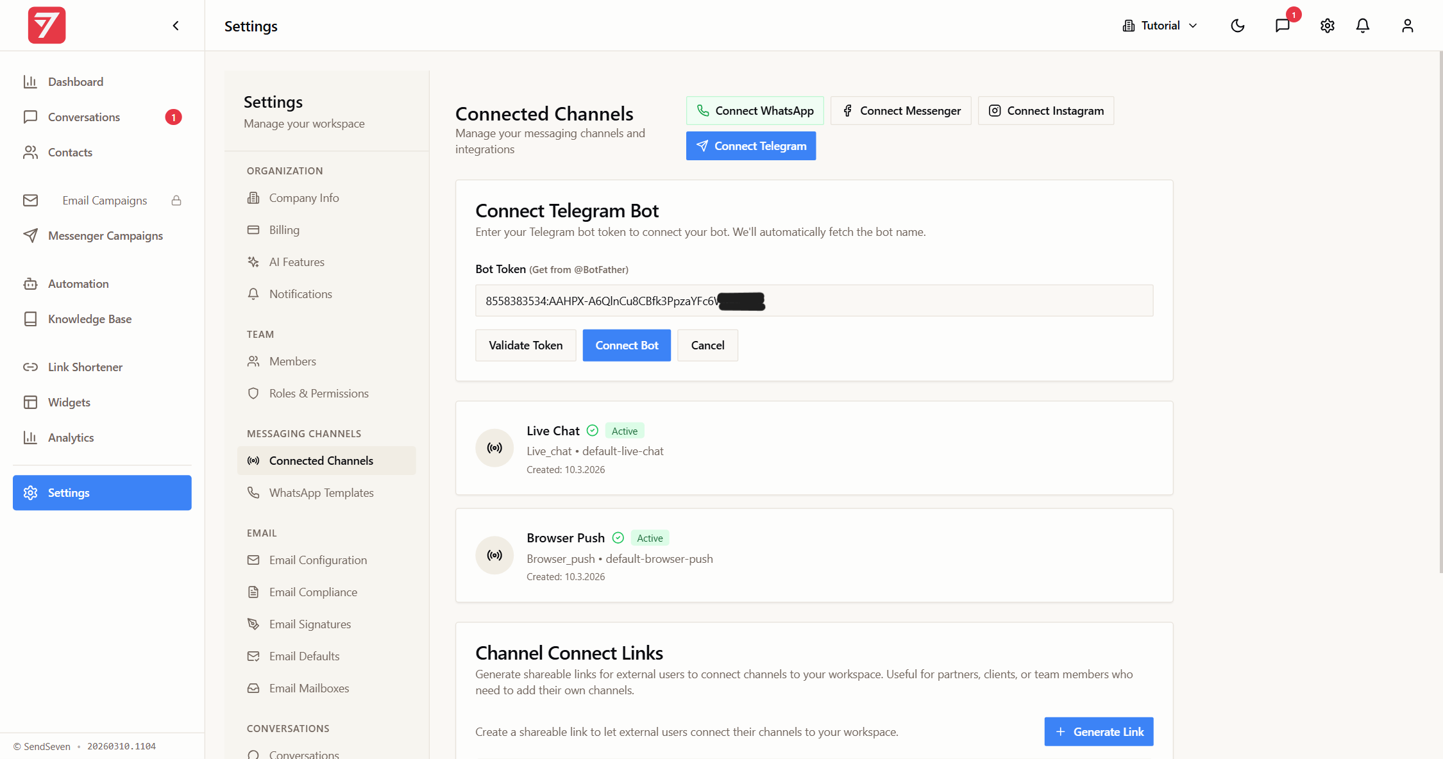This screenshot has width=1443, height=759.
Task: Toggle dark mode with the moon icon
Action: pyautogui.click(x=1238, y=26)
